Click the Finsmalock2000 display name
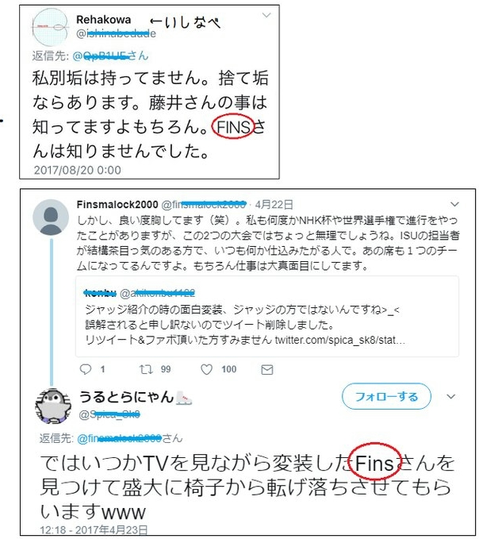Viewport: 479px width, 539px height. 117,205
